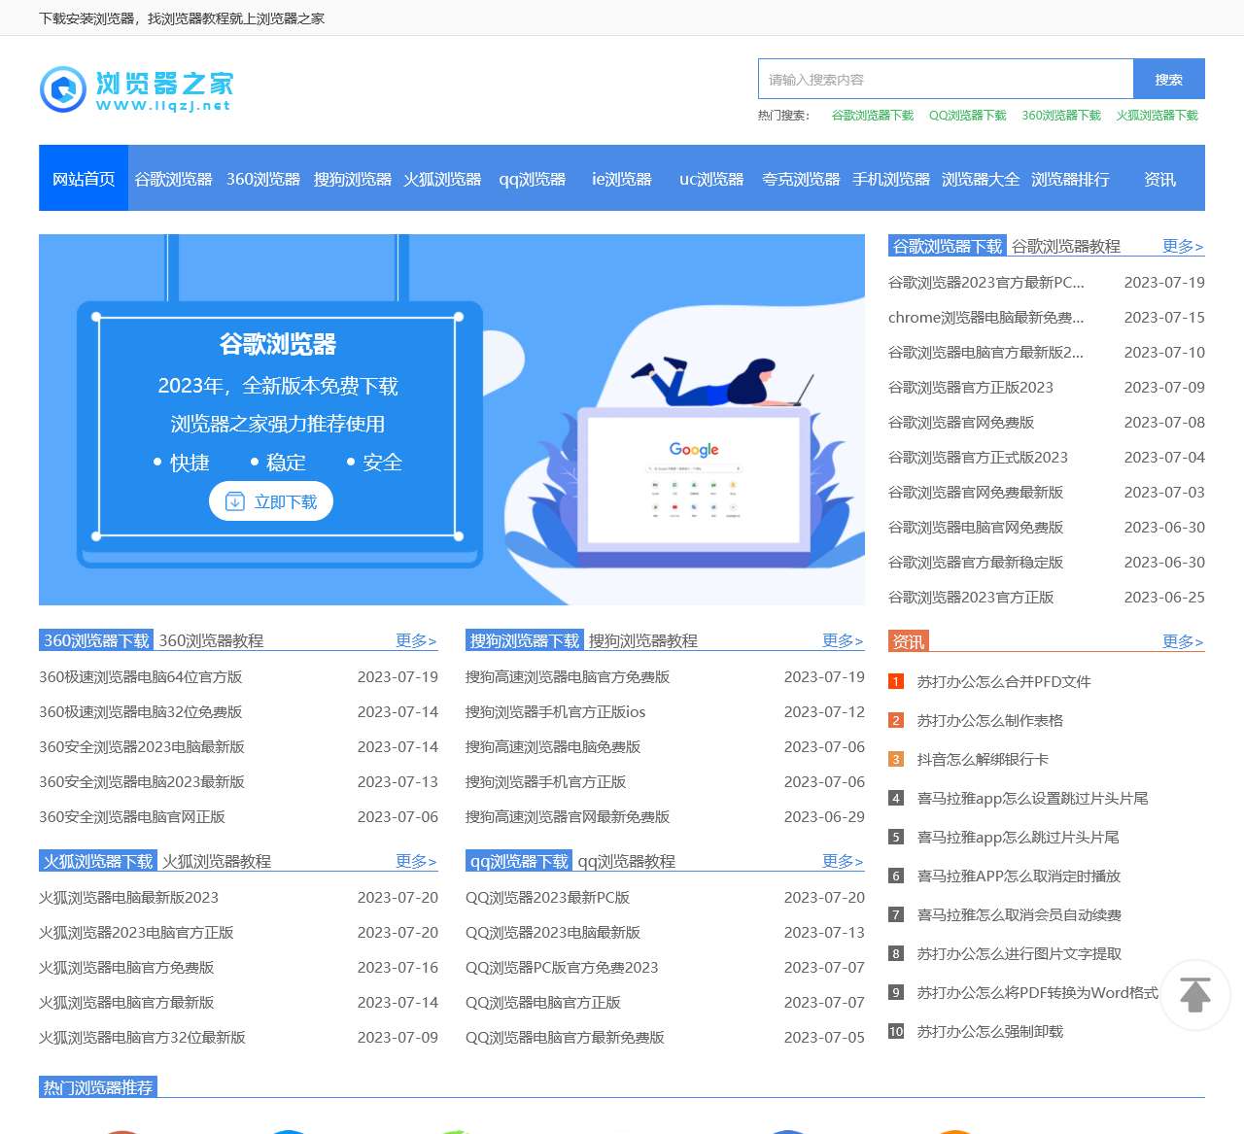This screenshot has height=1134, width=1244.
Task: Click the Google logo in the banner laptop
Action: pos(693,449)
